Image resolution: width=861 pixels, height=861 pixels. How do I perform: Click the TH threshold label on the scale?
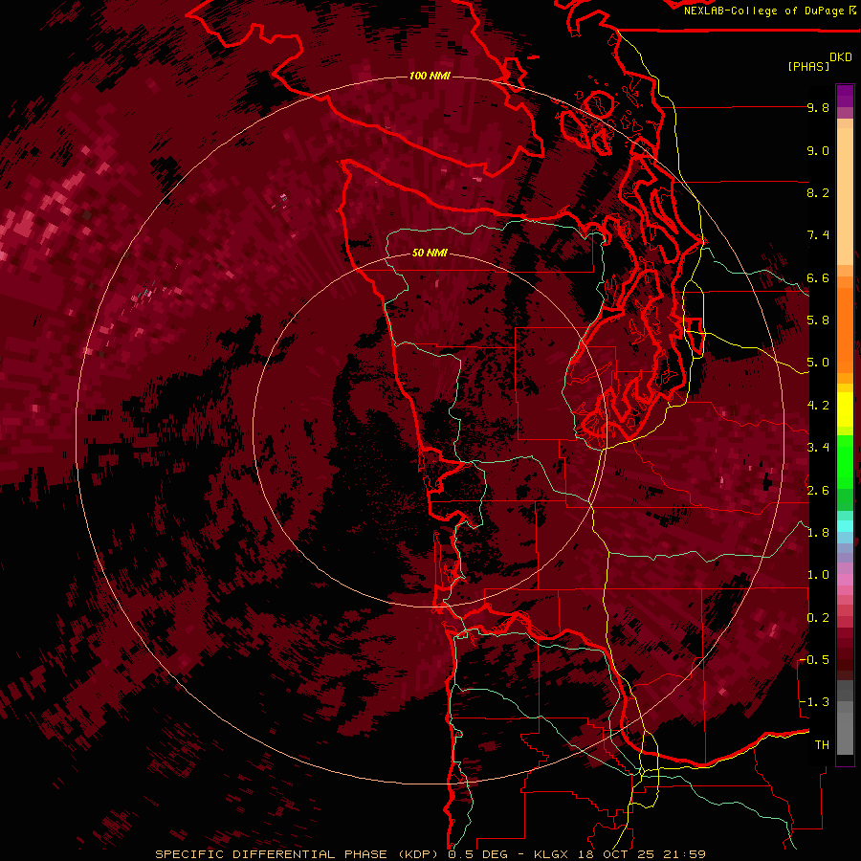tap(822, 745)
